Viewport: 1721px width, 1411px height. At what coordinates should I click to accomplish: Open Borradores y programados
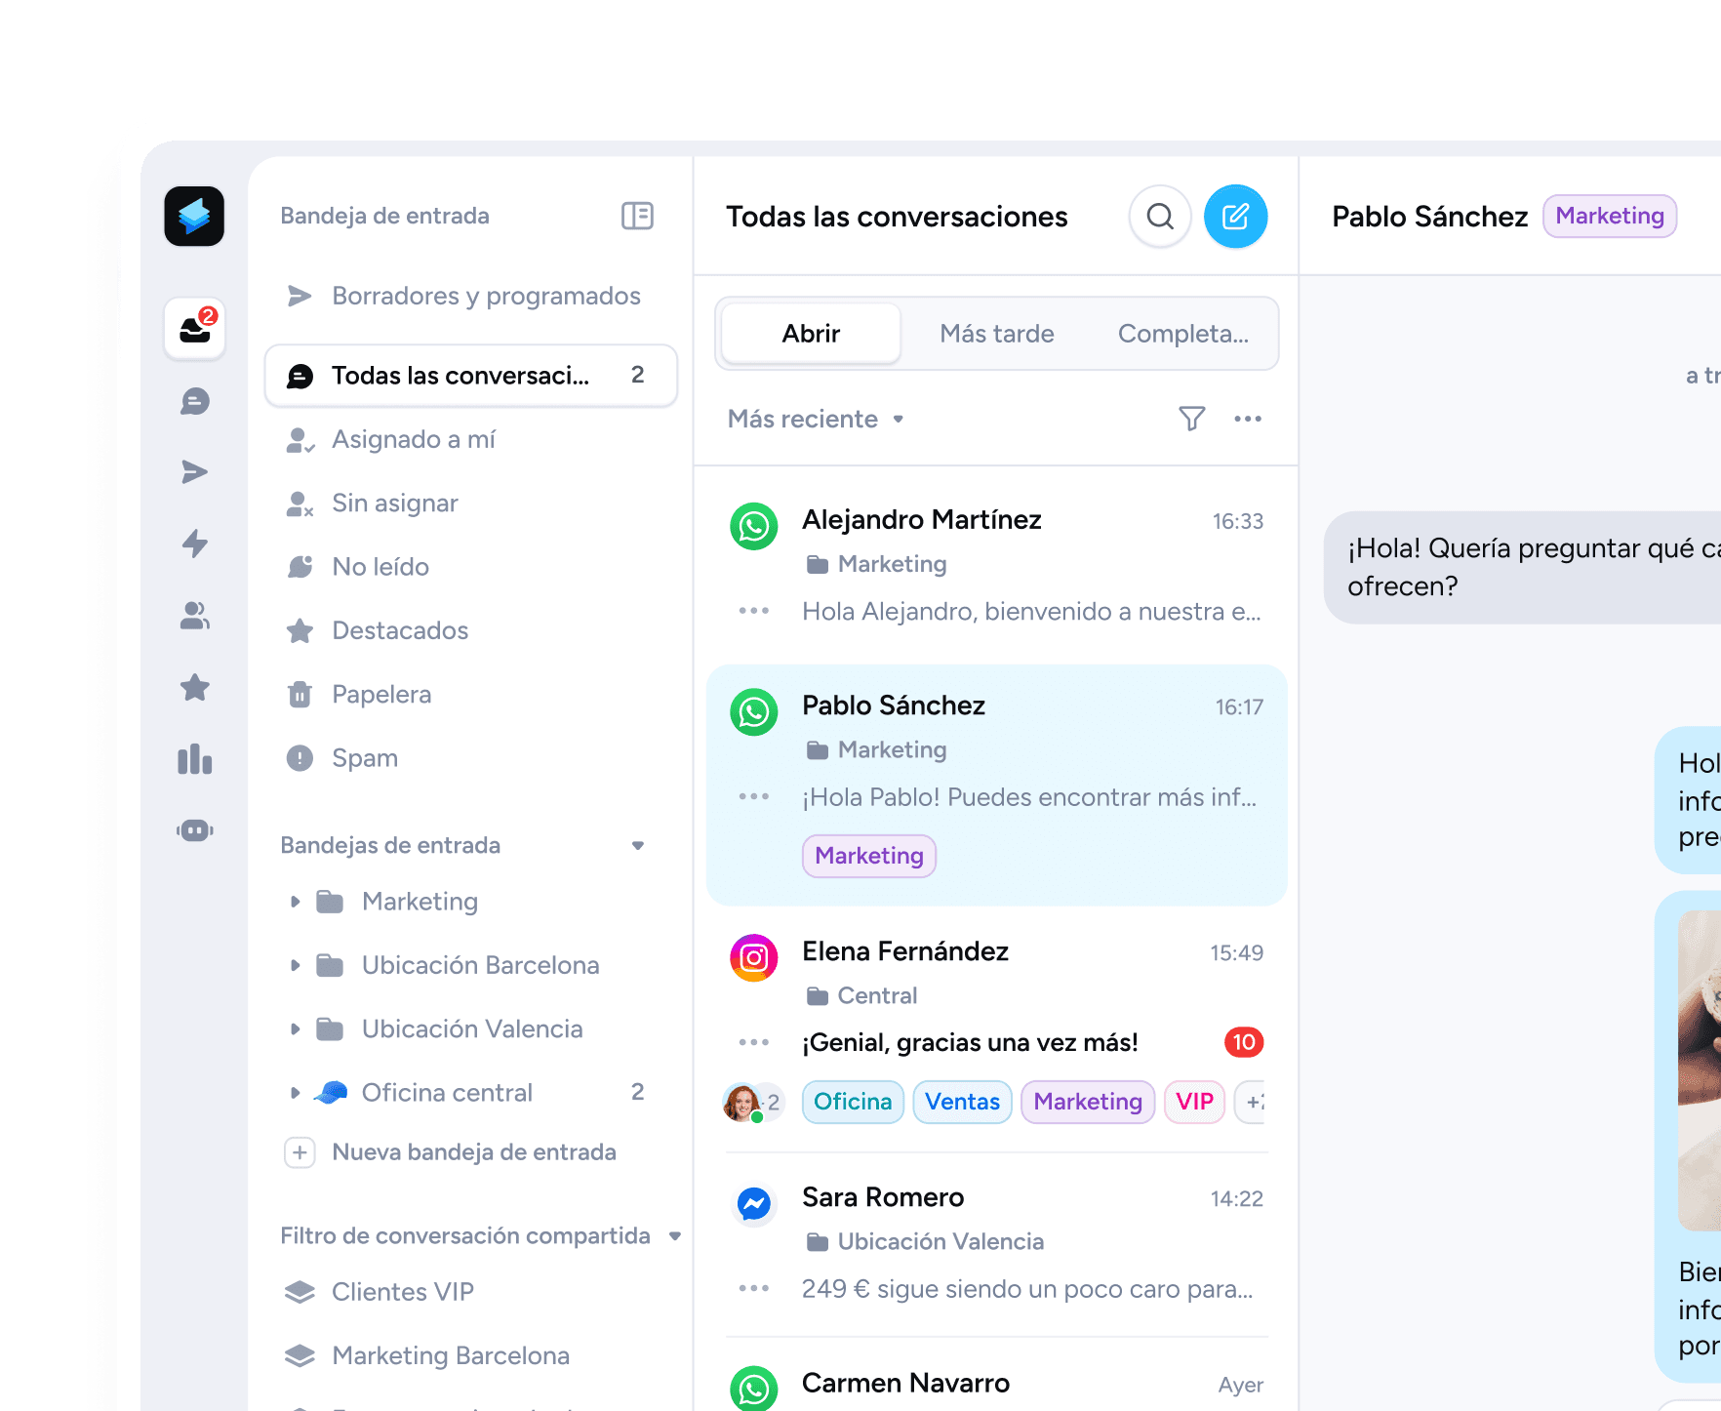click(x=470, y=296)
